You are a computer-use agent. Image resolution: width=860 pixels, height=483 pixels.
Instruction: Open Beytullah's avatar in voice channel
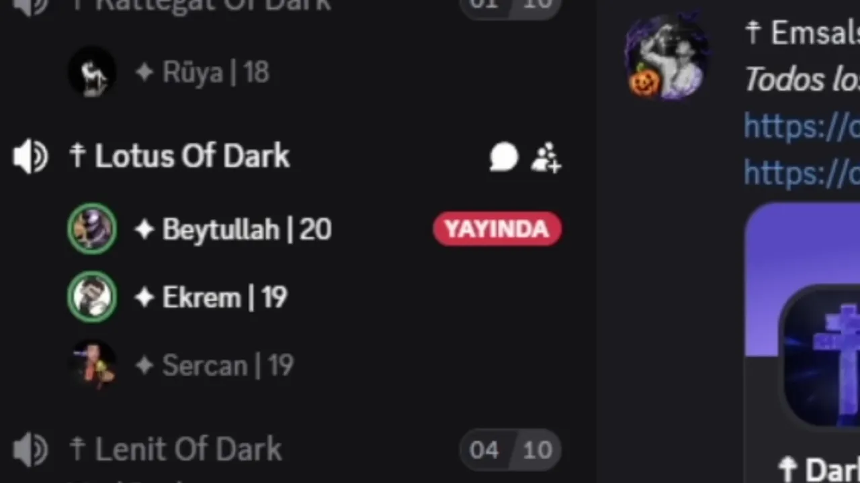pos(92,229)
